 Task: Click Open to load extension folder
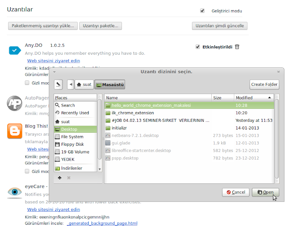point(265,192)
